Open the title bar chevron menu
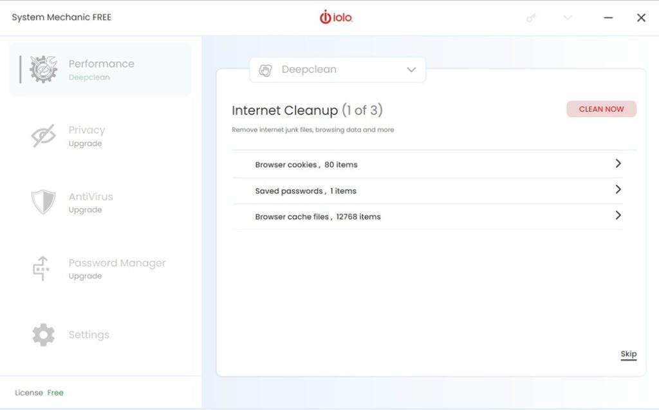659x410 pixels. (x=568, y=17)
